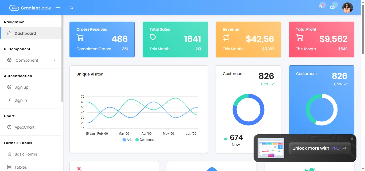Open the user profile avatar

tap(347, 8)
